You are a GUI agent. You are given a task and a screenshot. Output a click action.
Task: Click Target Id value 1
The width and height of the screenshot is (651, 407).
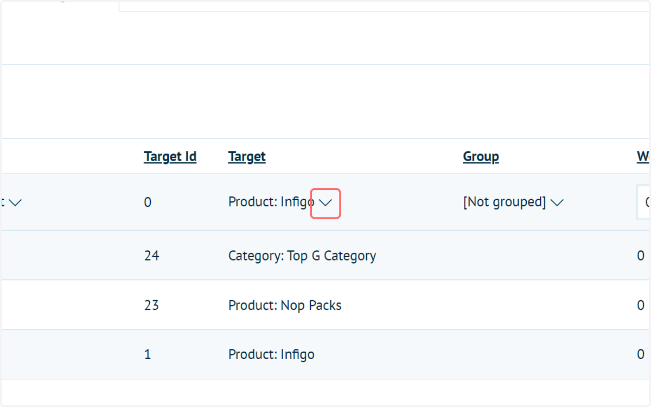coord(148,355)
